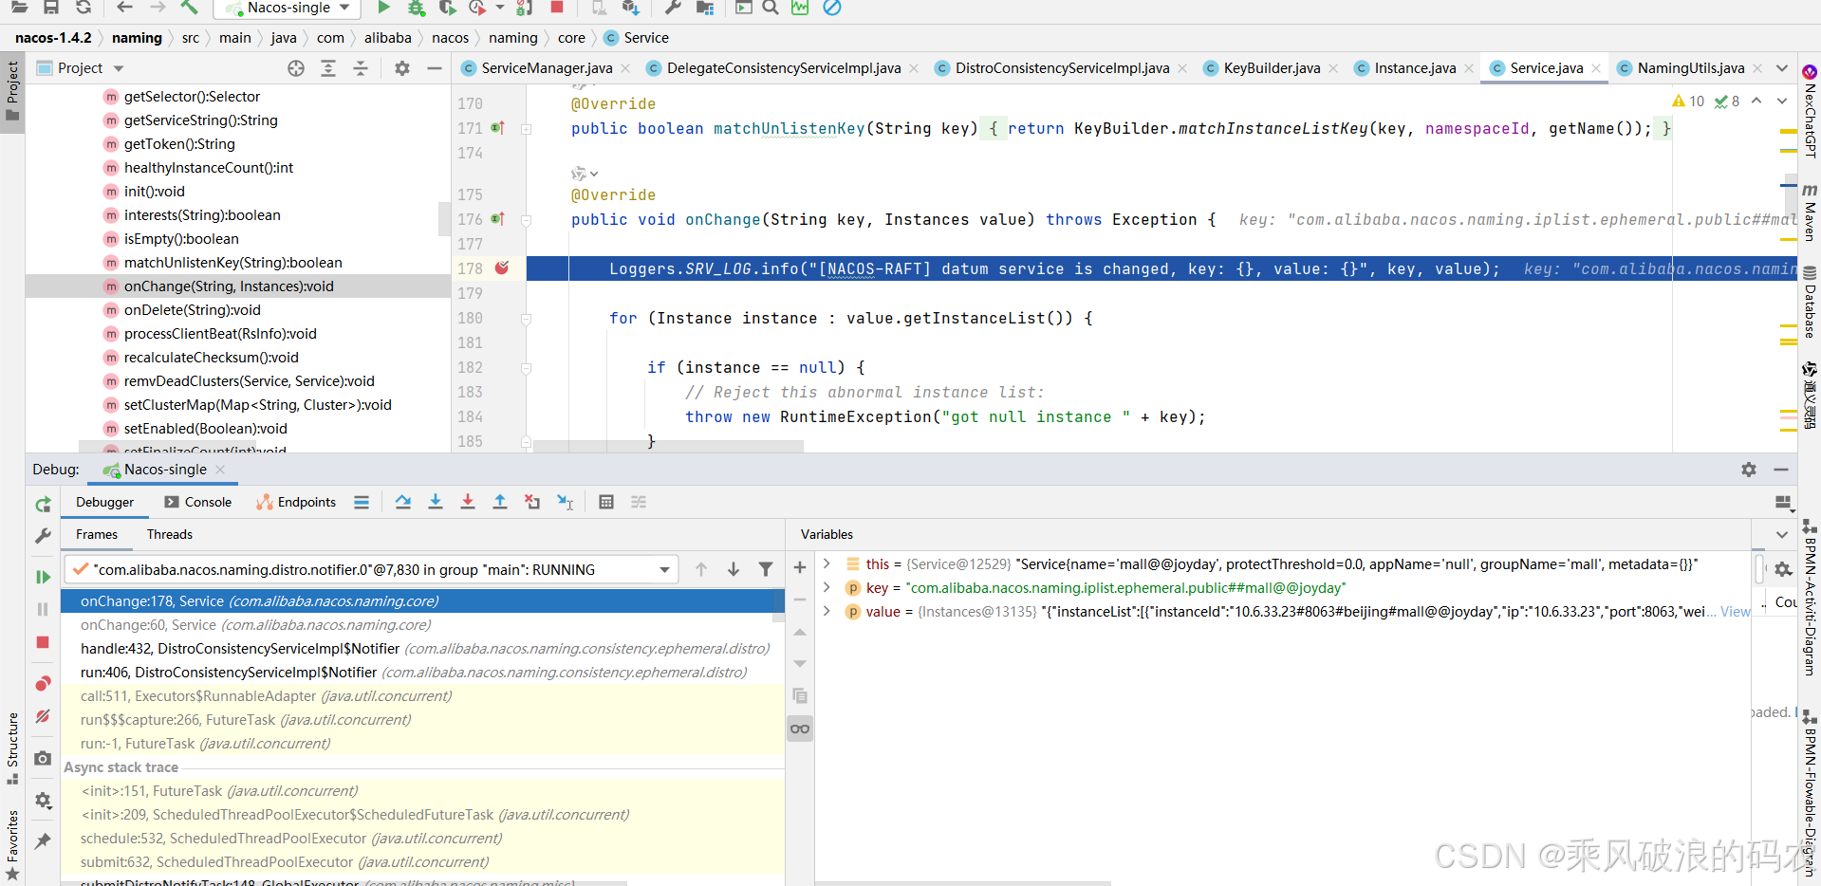The height and width of the screenshot is (886, 1821).
Task: Rerun Nacos-single from the debug sidebar
Action: click(43, 505)
